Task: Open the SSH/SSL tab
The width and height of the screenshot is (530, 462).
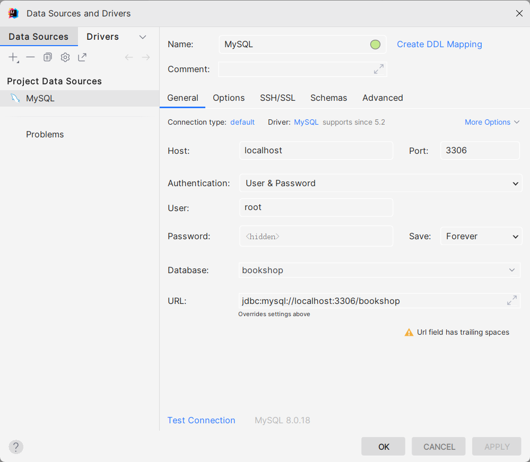Action: 277,98
